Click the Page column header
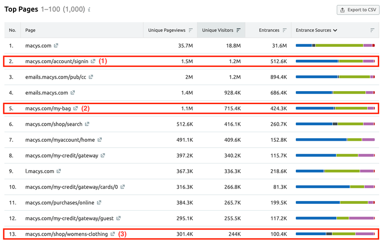386x241 pixels. pyautogui.click(x=30, y=30)
